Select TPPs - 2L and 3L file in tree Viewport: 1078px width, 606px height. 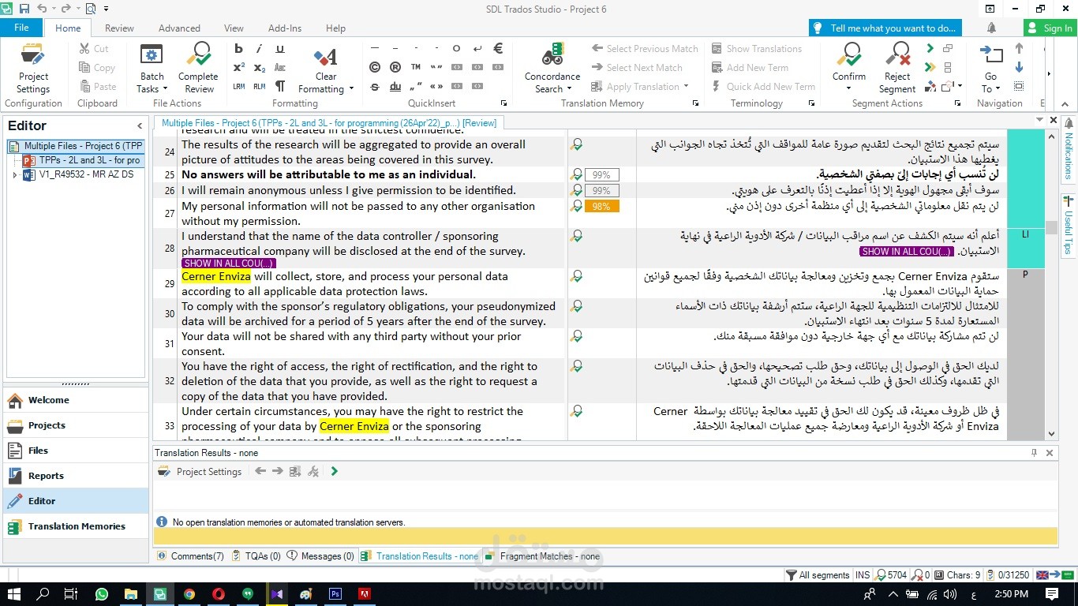(82, 160)
